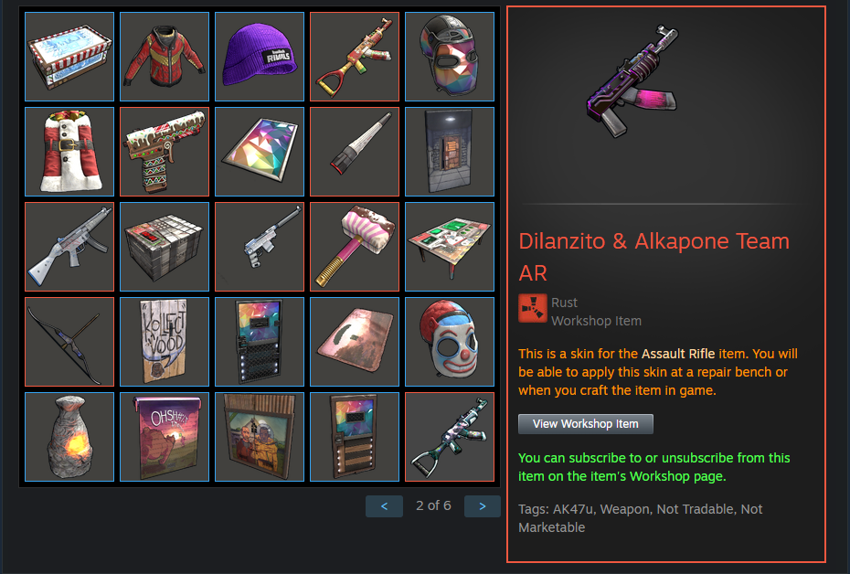Select the hunting bow inventory item
Viewport: 850px width, 574px height.
pos(69,342)
